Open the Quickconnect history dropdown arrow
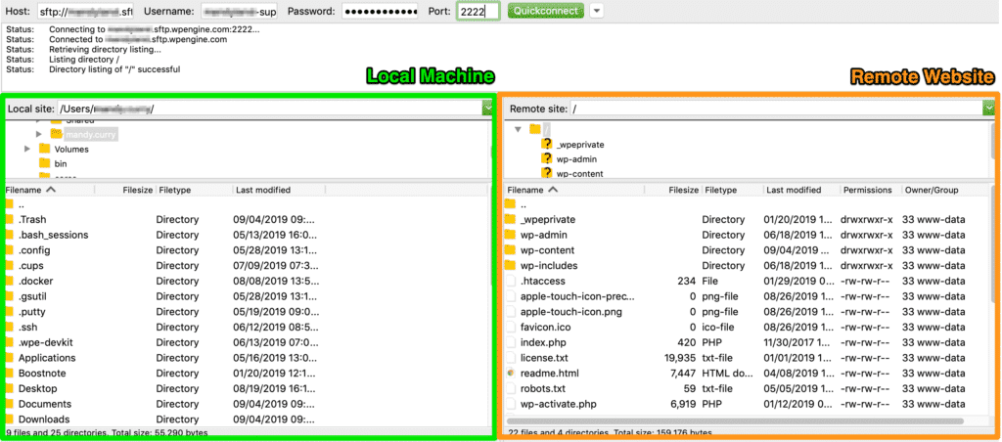 coord(597,11)
